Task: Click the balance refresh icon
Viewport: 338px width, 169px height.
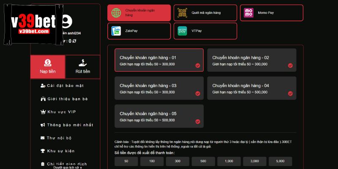Action: 74,41
